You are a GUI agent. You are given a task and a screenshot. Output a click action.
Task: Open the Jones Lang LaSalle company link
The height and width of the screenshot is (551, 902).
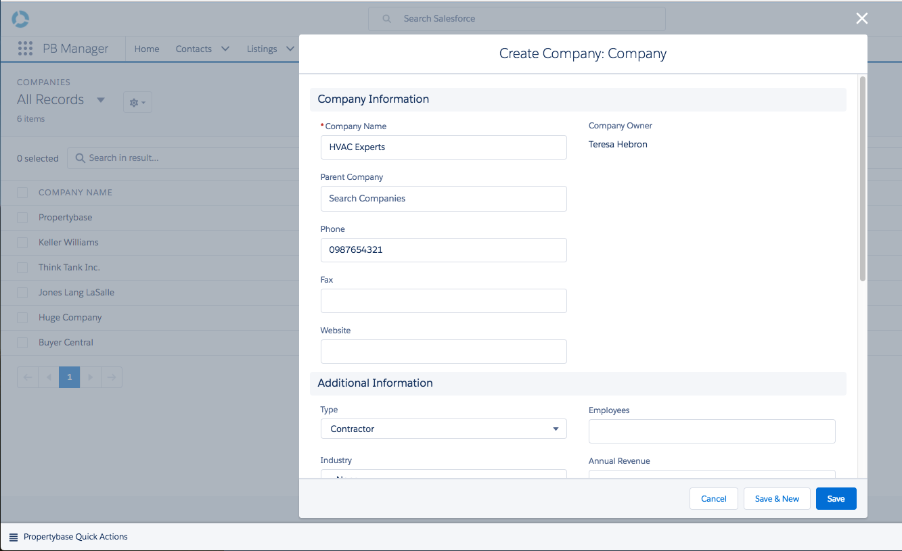pyautogui.click(x=76, y=293)
